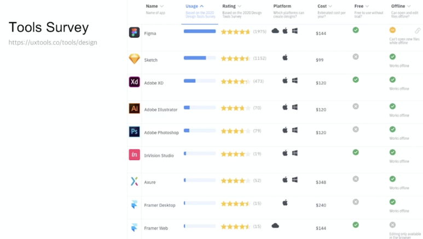Click Sketch's green Works offline checkmark

point(392,57)
